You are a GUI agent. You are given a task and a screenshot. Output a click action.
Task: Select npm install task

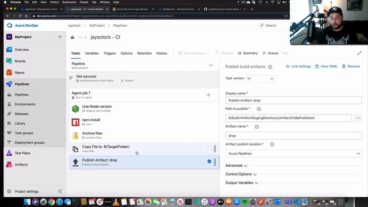(144, 122)
